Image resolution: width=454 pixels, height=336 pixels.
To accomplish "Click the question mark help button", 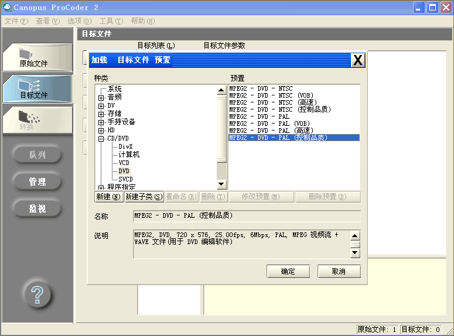I will [37, 295].
